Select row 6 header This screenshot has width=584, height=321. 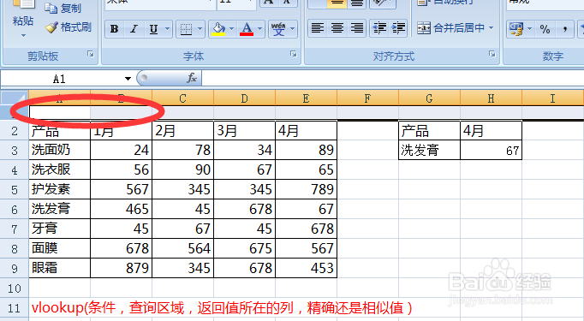(15, 209)
